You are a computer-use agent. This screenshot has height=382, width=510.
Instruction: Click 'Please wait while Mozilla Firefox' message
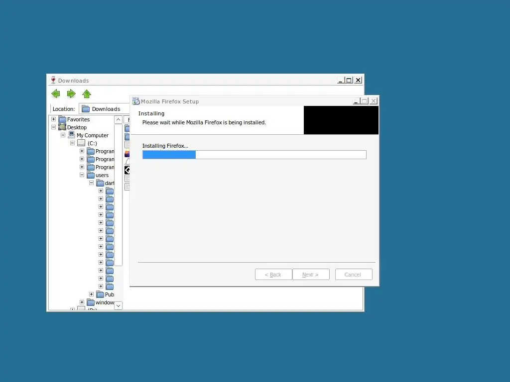pos(204,122)
